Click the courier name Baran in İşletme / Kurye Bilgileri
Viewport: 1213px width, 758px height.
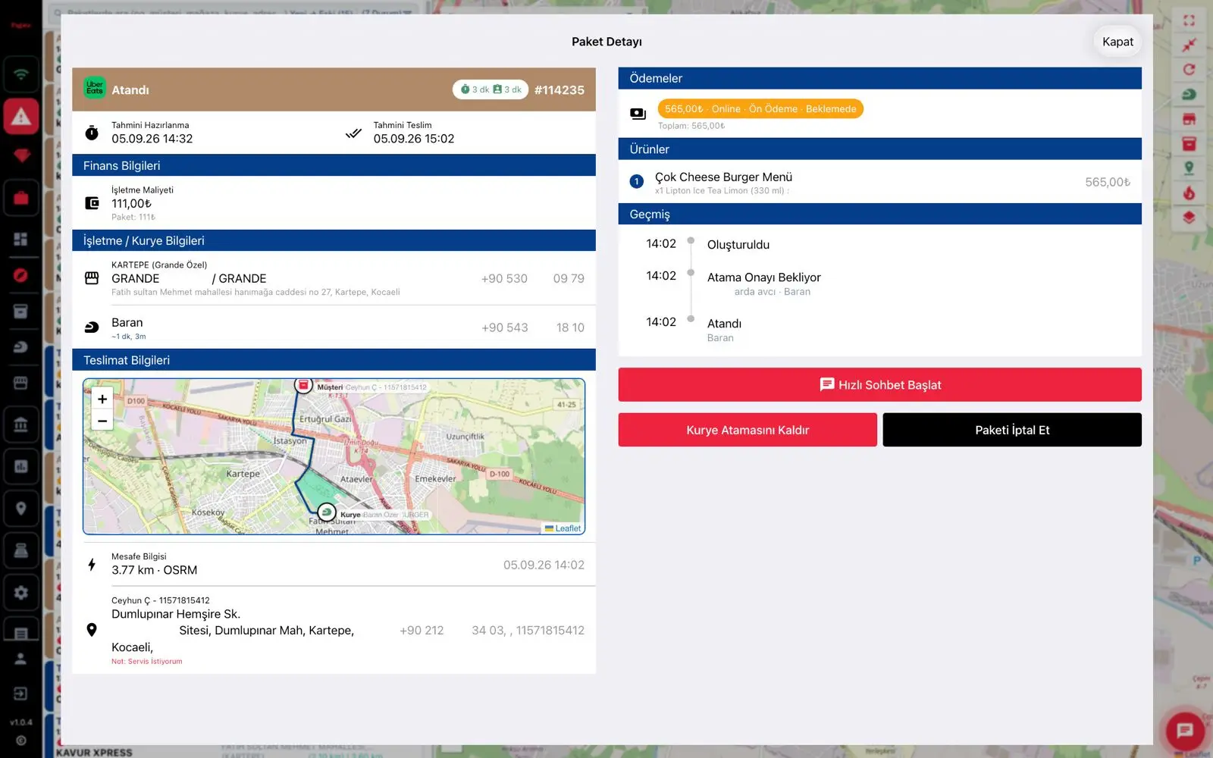tap(127, 322)
